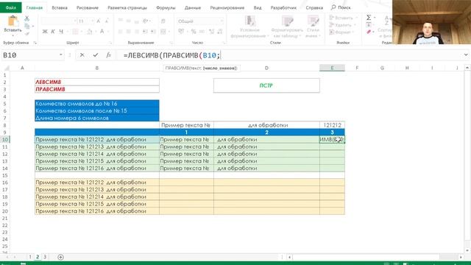Click the percent style icon

click(x=194, y=32)
